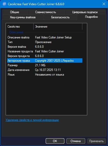Click the app icon in title bar
The height and width of the screenshot is (146, 108).
[x=4, y=4]
